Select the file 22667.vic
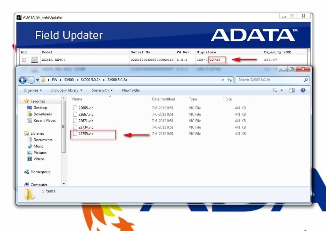Image resolution: width=326 pixels, height=231 pixels. coord(86,114)
